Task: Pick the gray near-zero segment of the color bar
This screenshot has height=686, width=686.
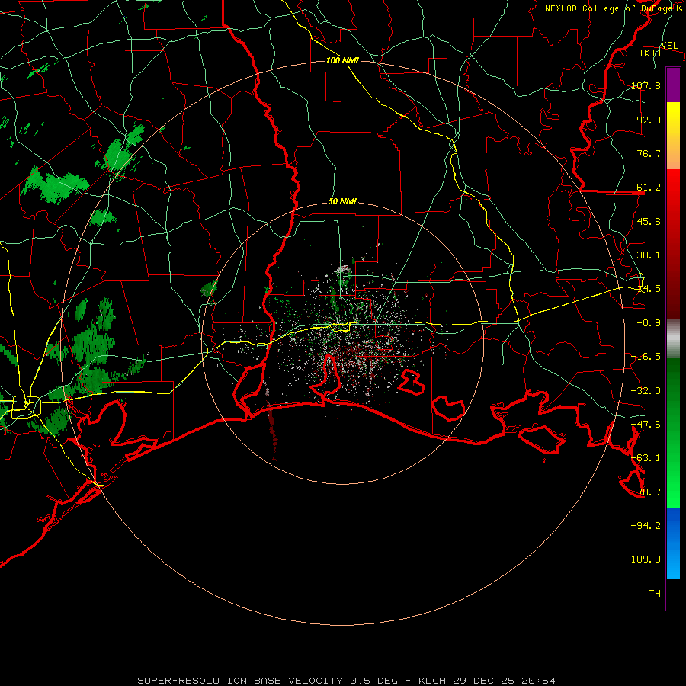Action: (673, 338)
